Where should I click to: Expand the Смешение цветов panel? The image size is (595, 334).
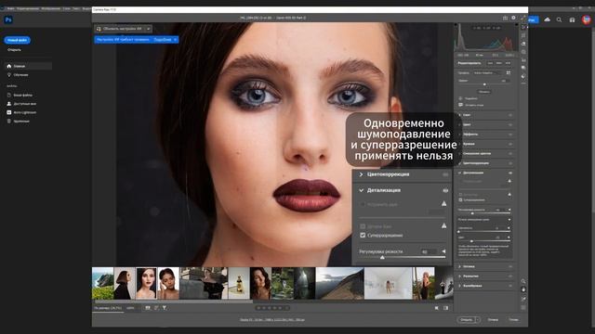tap(460, 153)
